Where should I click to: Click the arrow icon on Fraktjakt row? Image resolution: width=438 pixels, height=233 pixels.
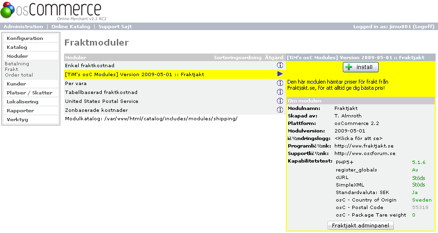point(280,74)
